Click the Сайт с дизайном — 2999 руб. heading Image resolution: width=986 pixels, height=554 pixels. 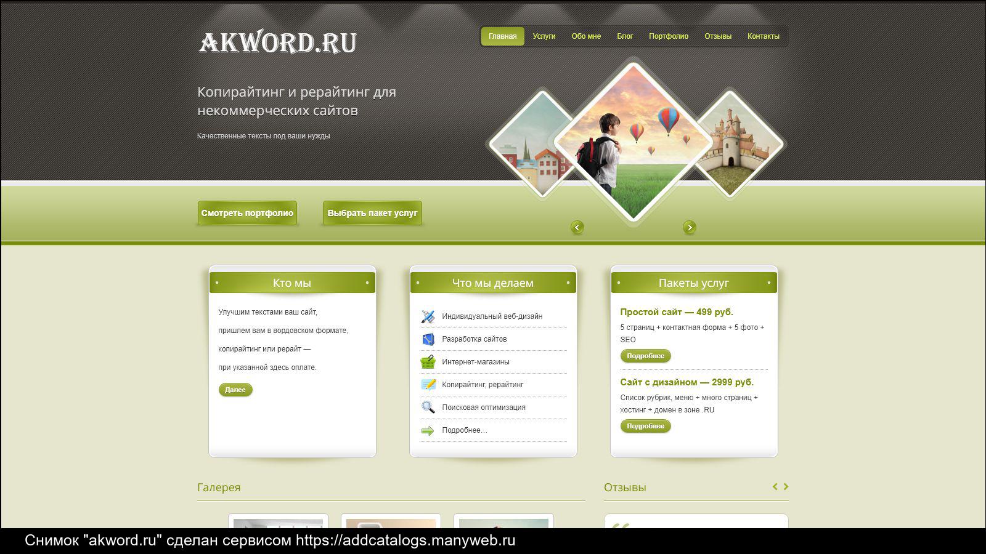coord(687,382)
